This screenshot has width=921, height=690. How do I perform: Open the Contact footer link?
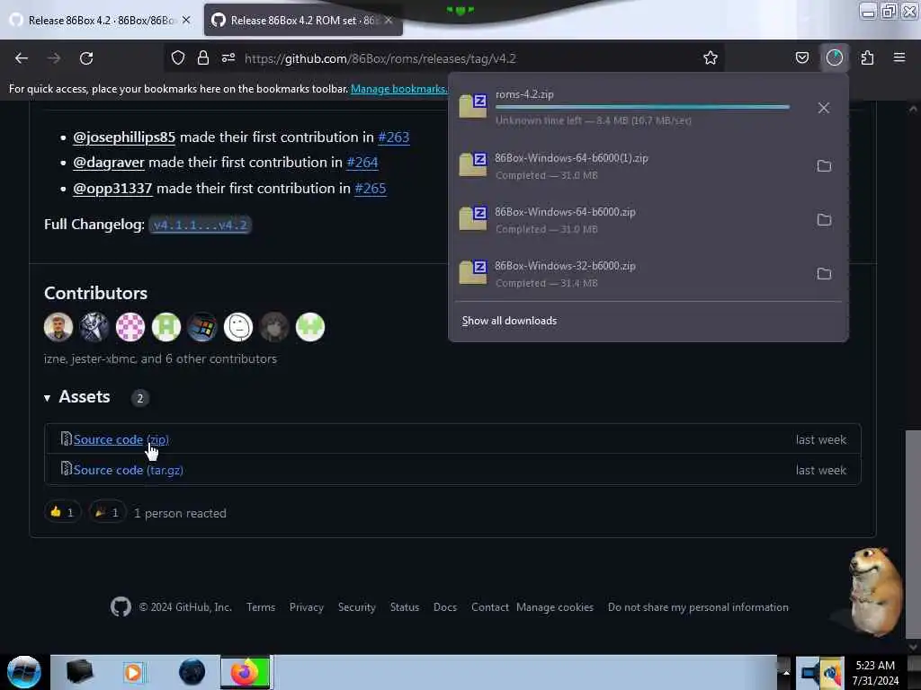point(490,607)
